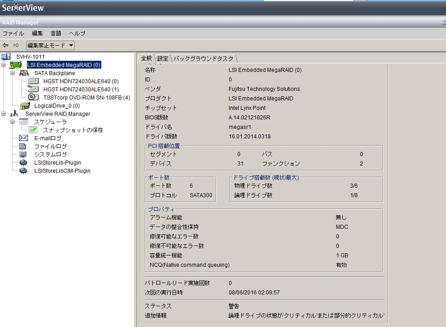Select スナップショットの保存 task

[x=73, y=130]
